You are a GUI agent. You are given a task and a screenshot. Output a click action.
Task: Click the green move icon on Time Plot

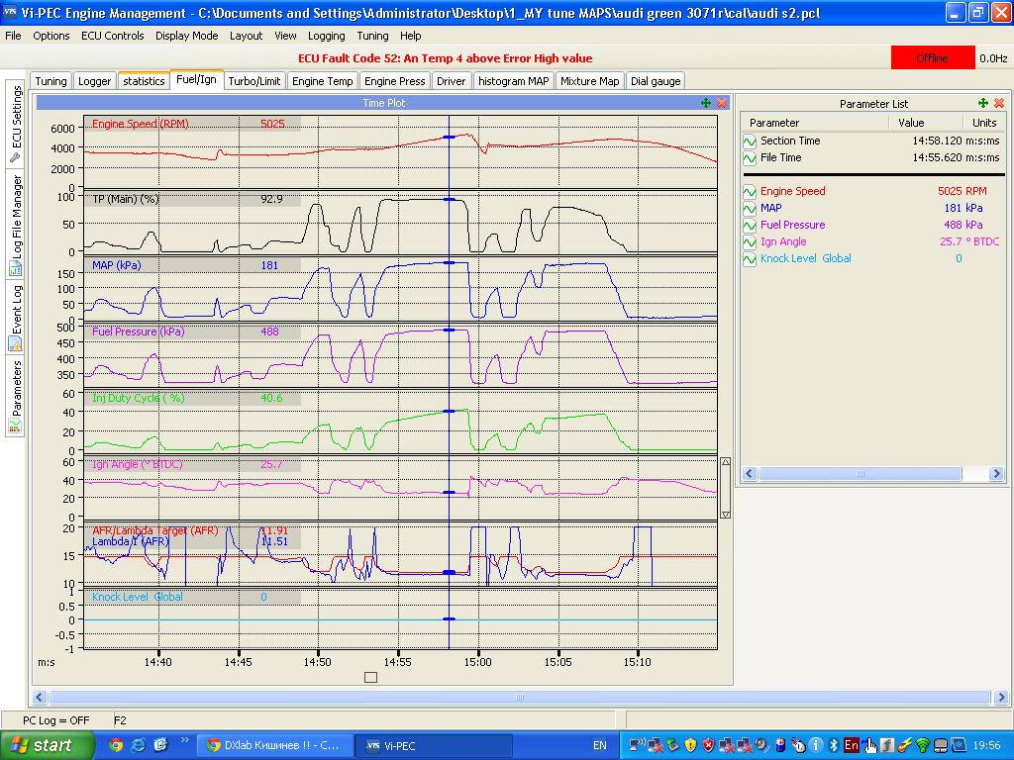pos(706,103)
